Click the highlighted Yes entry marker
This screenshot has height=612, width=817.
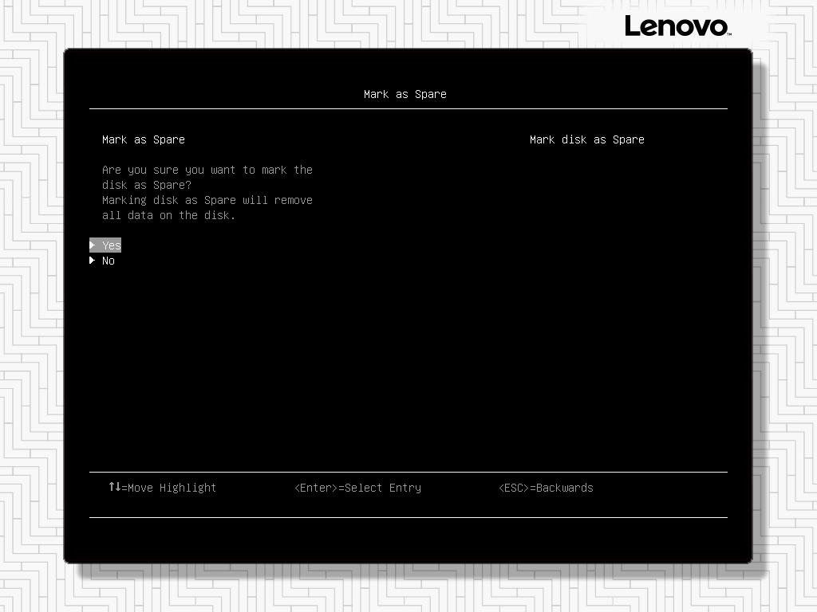pyautogui.click(x=93, y=245)
